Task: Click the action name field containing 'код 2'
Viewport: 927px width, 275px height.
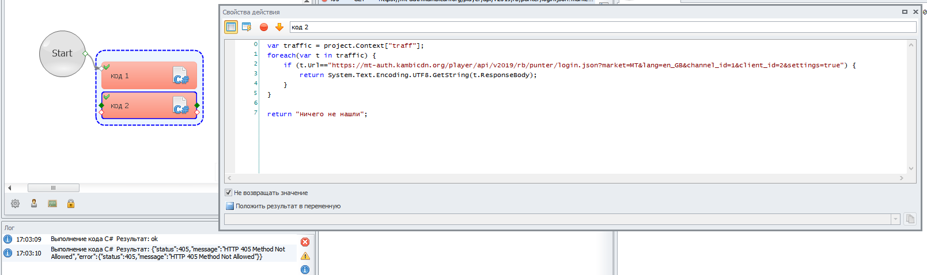Action: coord(603,27)
